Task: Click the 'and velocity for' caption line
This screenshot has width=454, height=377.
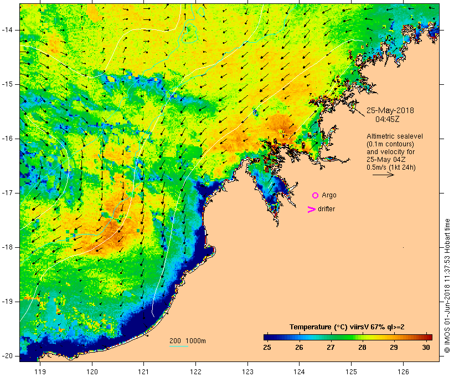Action: (390, 152)
